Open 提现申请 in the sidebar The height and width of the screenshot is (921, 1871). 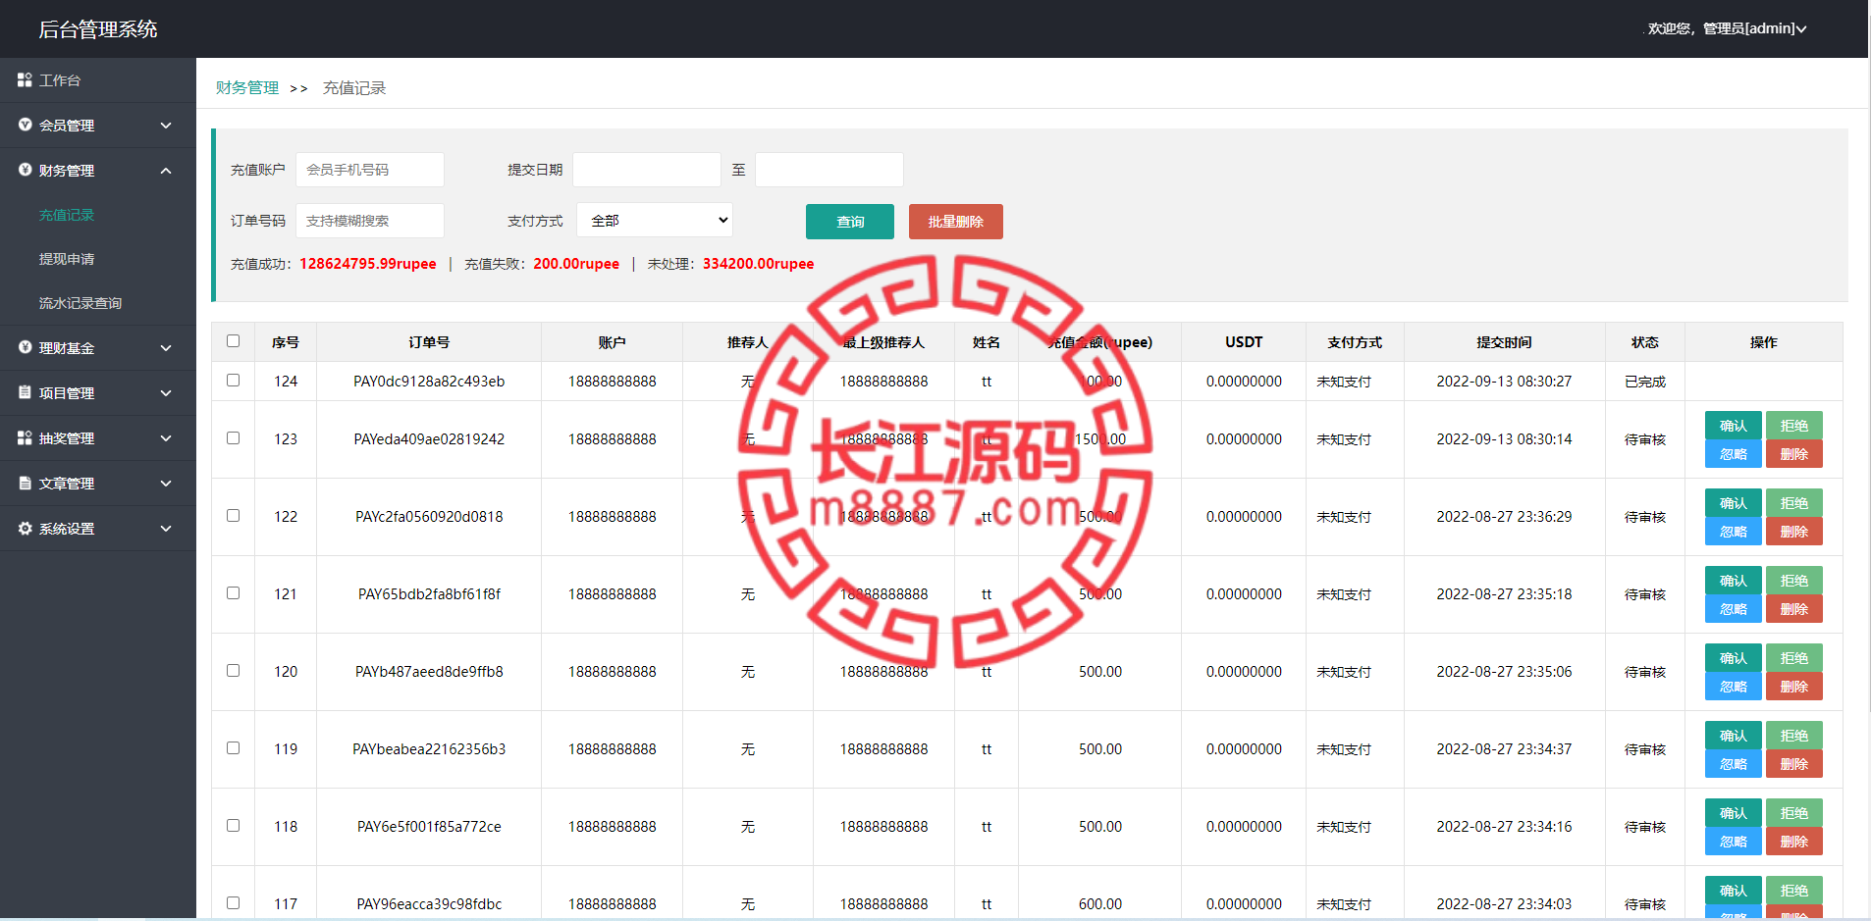click(x=67, y=259)
